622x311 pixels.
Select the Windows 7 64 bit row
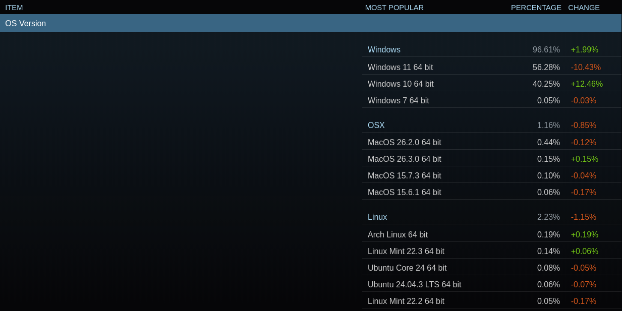pos(398,100)
